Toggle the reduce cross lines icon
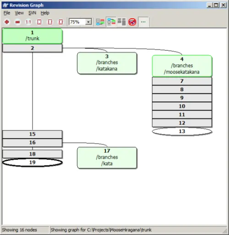This screenshot has width=229, height=235. pos(132,22)
